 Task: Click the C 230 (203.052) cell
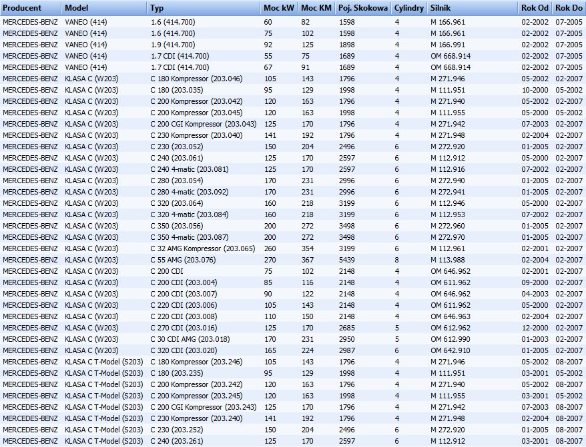[x=177, y=147]
